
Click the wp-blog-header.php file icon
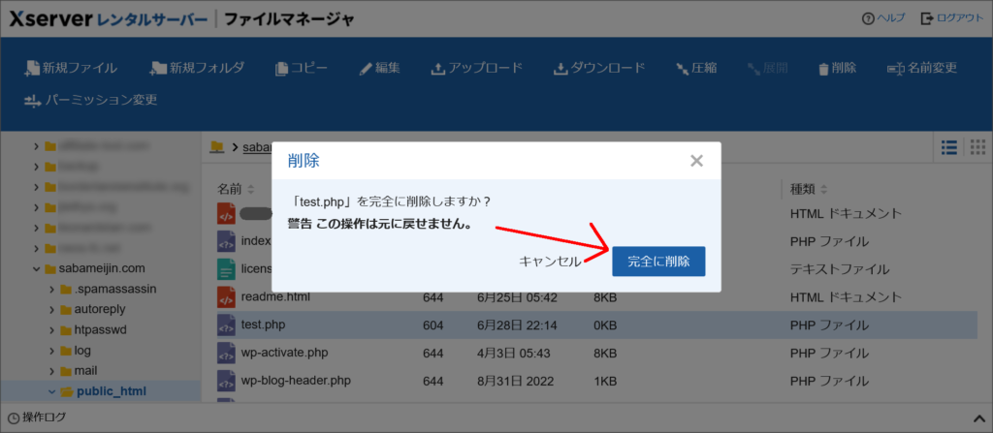click(x=226, y=381)
